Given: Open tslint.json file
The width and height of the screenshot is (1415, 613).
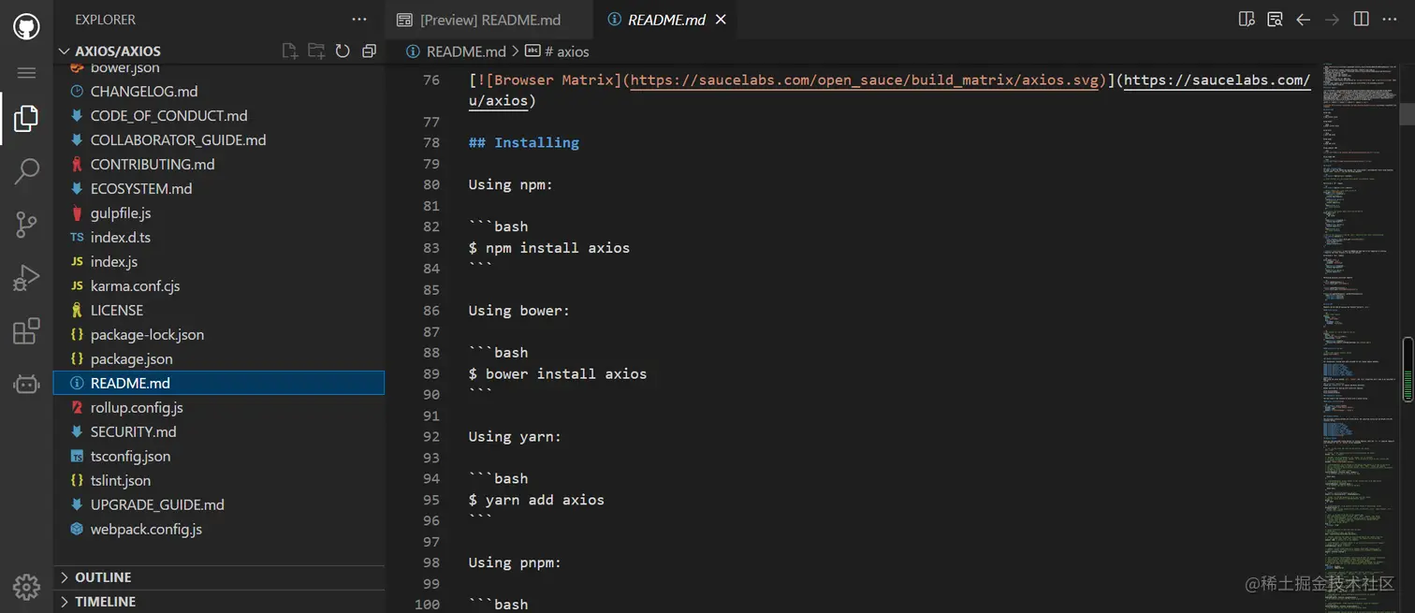Looking at the screenshot, I should tap(219, 481).
